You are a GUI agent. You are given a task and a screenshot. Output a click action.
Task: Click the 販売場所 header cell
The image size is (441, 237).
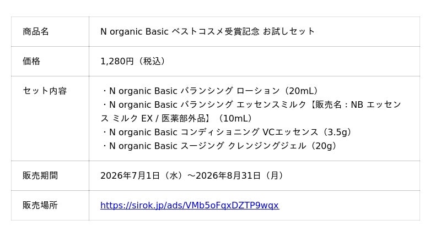[x=50, y=205]
